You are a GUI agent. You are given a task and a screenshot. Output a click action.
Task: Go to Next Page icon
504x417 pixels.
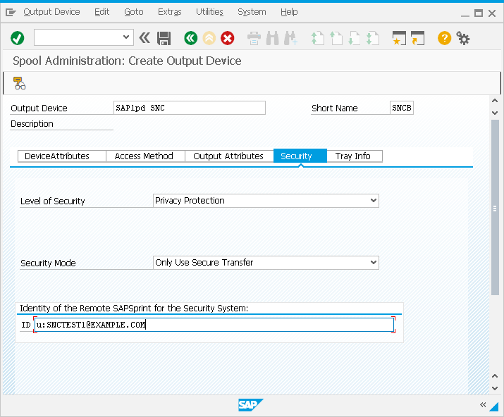355,38
